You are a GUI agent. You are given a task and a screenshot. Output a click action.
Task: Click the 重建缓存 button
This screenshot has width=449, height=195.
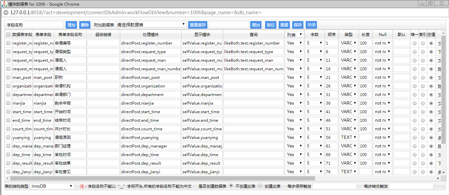tap(198, 25)
